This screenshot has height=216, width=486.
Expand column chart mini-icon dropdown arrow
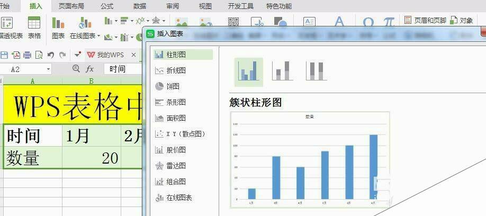click(116, 21)
